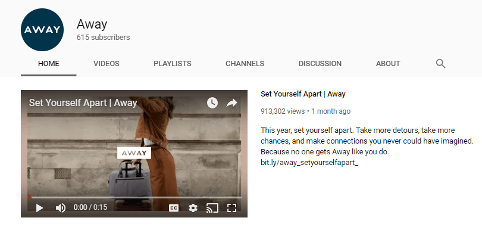
Task: Click the 913,302 views text
Action: pos(283,111)
